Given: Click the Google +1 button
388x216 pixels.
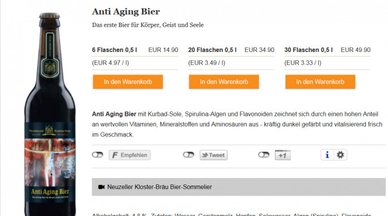Looking at the screenshot, I should click(283, 155).
